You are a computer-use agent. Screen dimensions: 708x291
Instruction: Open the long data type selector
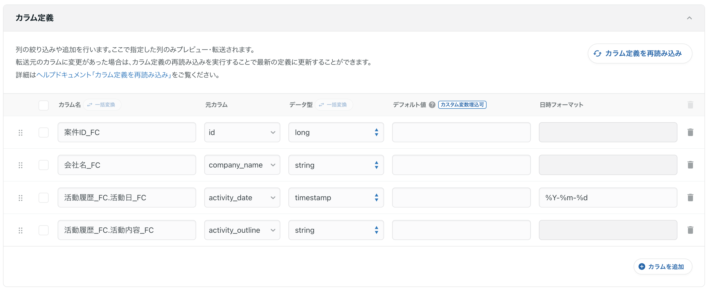click(336, 132)
